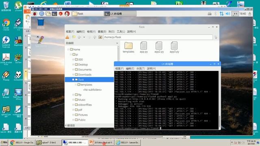This screenshot has width=260, height=146.
Task: Click the go icon right of path bar
Action: click(216, 37)
